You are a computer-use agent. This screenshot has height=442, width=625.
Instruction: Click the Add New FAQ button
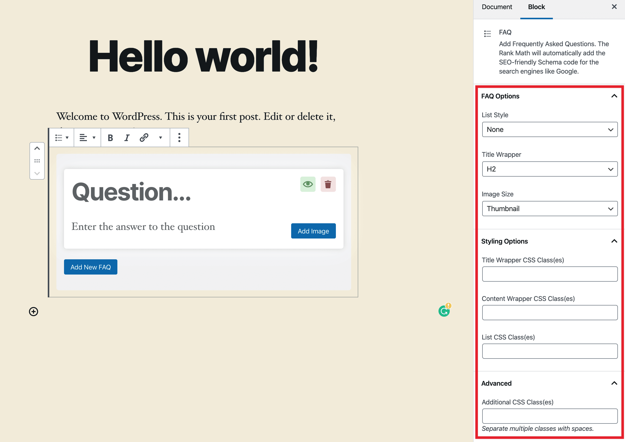[x=91, y=267]
